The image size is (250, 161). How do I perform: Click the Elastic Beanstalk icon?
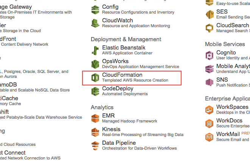[x=95, y=50]
